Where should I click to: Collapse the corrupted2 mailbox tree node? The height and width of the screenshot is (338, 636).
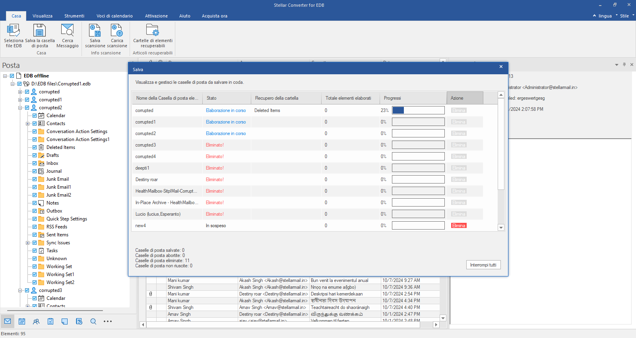20,108
